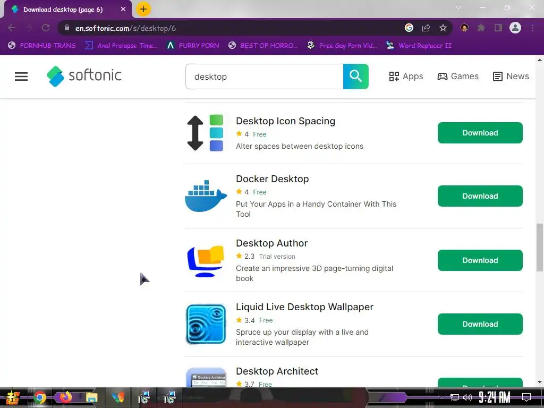The width and height of the screenshot is (544, 408).
Task: Open the notification center icon
Action: 526,397
